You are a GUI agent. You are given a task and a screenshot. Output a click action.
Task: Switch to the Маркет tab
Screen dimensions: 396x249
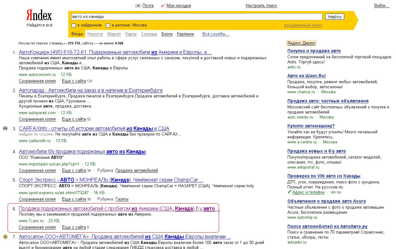114,34
